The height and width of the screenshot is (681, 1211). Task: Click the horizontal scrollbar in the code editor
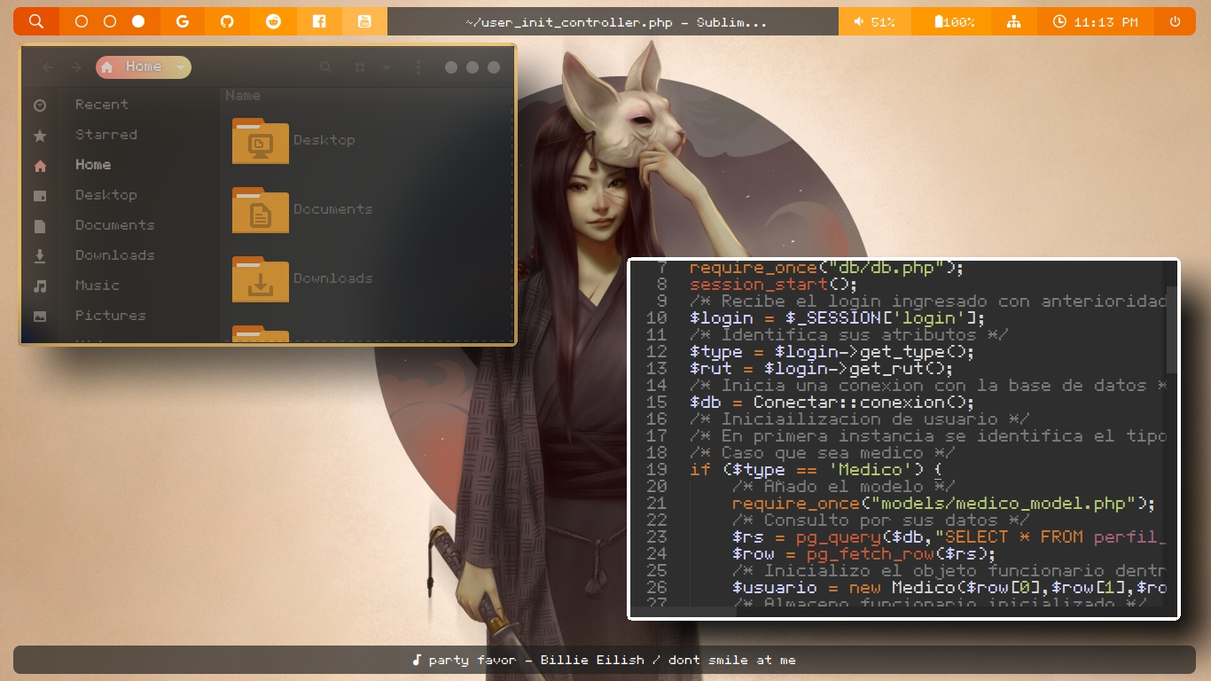(684, 612)
